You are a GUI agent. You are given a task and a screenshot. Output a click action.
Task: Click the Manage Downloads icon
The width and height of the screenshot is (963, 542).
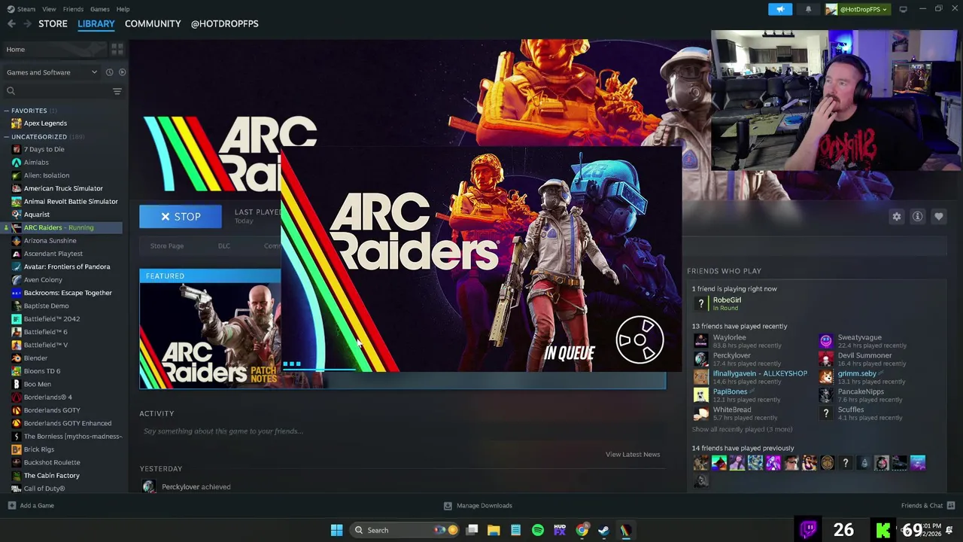pyautogui.click(x=448, y=506)
